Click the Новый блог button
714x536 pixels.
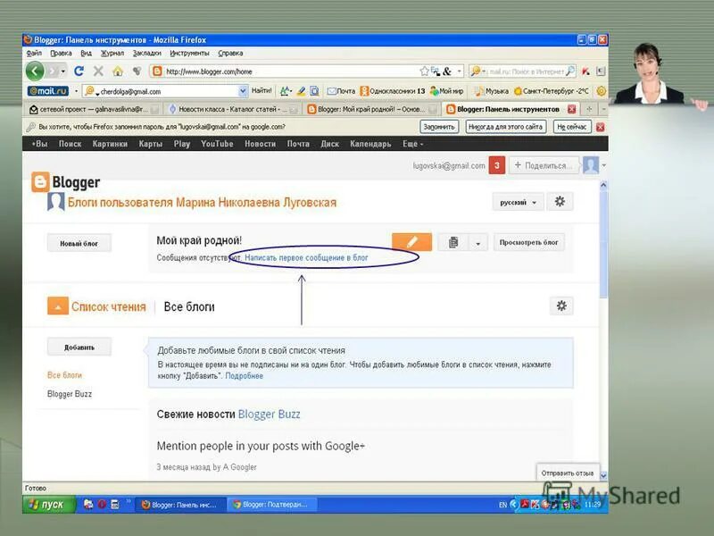(79, 243)
